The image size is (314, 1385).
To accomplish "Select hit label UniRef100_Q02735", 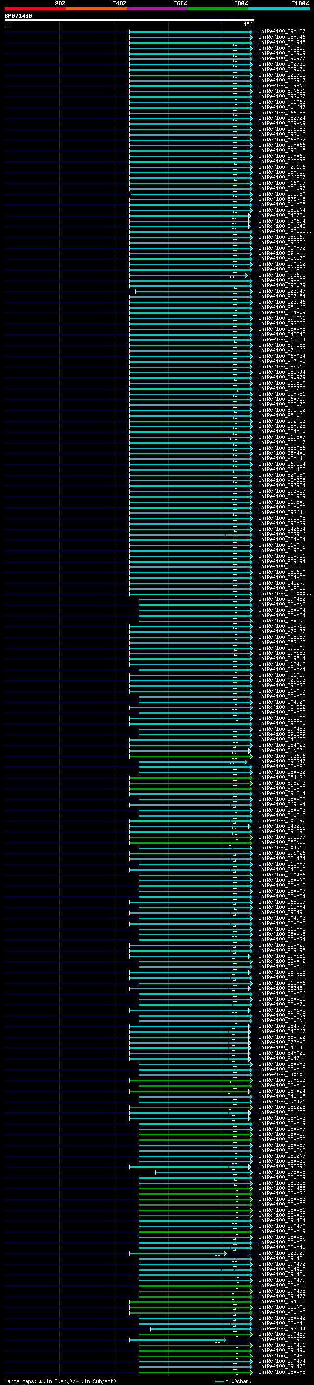I will pos(282,64).
